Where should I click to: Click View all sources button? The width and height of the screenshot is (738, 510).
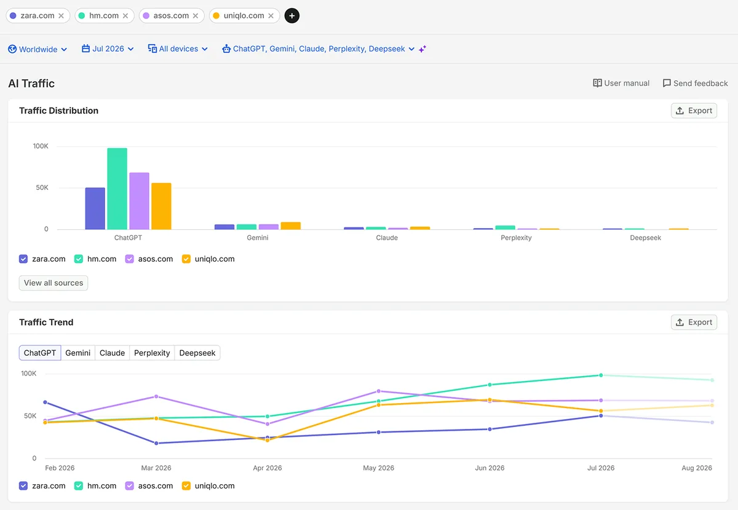pyautogui.click(x=54, y=283)
